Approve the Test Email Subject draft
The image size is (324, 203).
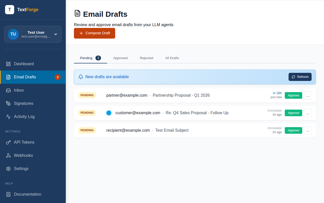click(293, 130)
